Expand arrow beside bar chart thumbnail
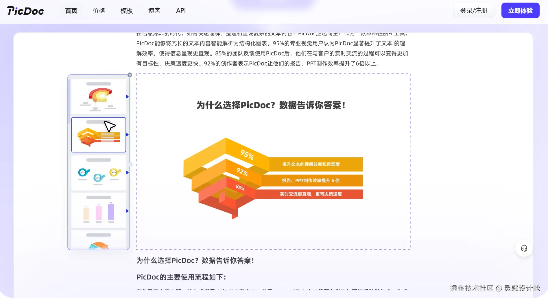The height and width of the screenshot is (300, 548). click(x=127, y=211)
